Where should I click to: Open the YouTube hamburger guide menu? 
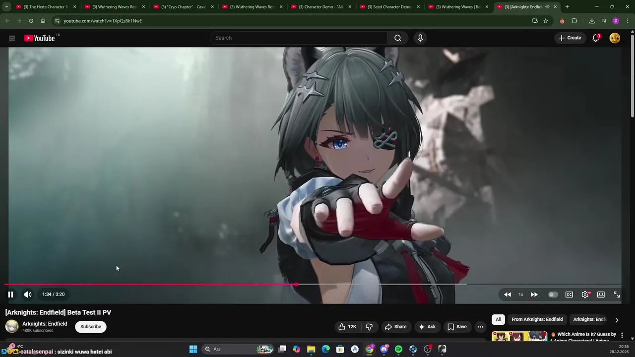click(x=12, y=38)
